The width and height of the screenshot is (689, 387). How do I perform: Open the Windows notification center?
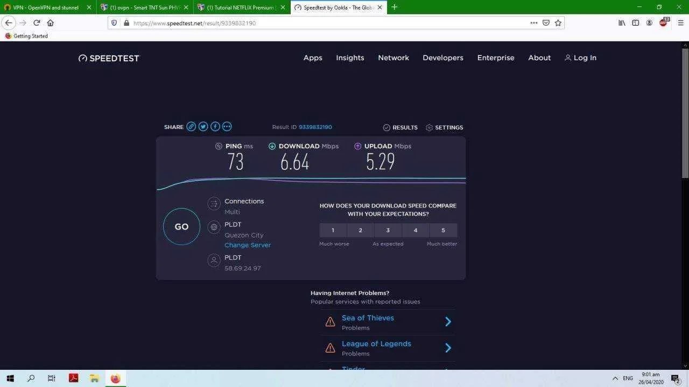click(x=676, y=378)
